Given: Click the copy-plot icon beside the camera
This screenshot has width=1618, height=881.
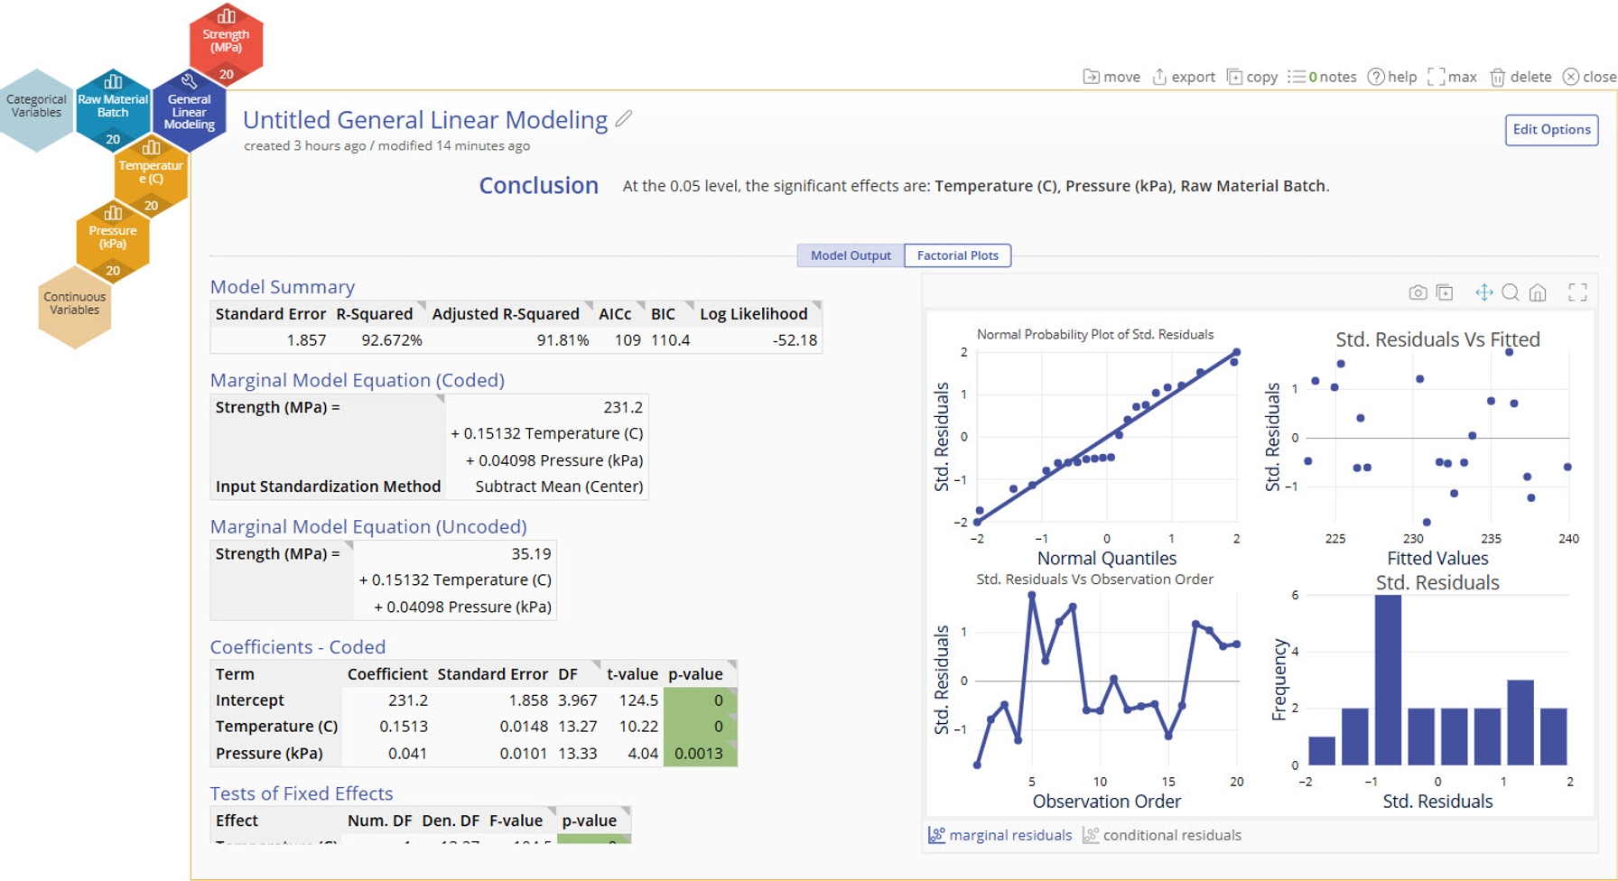Looking at the screenshot, I should 1445,292.
